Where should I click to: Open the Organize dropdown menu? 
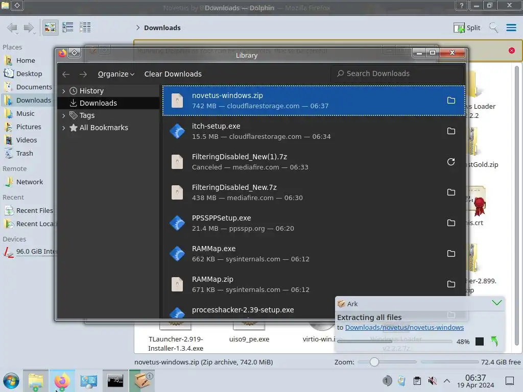pyautogui.click(x=116, y=74)
